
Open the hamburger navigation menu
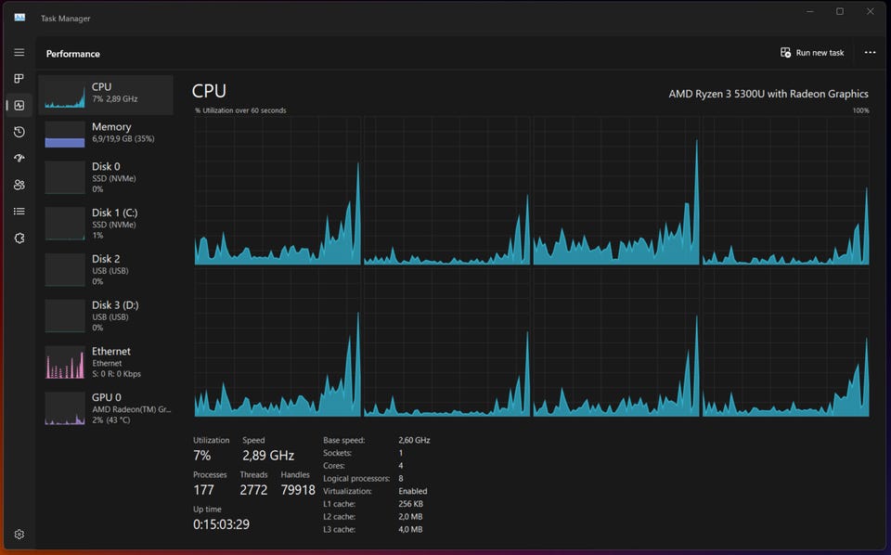[x=19, y=52]
